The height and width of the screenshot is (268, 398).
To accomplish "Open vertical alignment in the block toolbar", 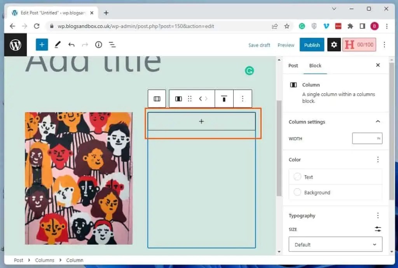I will click(224, 98).
